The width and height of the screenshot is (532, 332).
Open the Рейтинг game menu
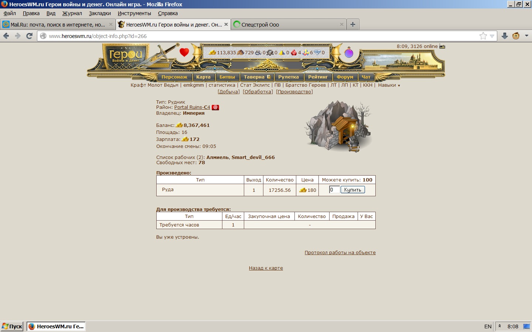click(x=318, y=77)
